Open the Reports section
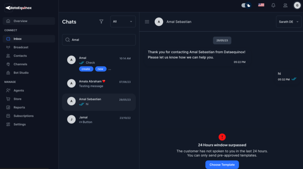 click(x=19, y=107)
